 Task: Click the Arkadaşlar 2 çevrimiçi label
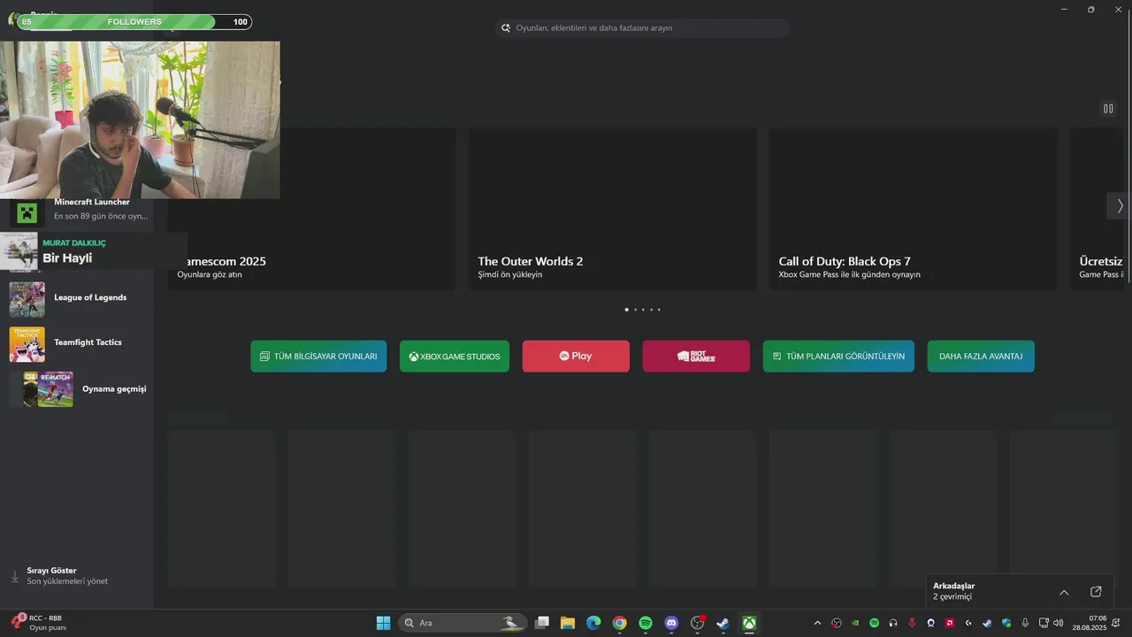pos(953,591)
